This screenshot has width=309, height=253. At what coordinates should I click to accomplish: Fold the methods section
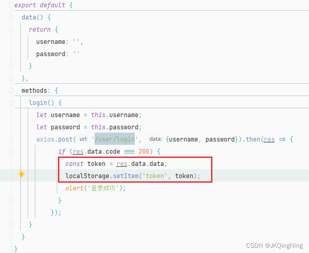pyautogui.click(x=11, y=90)
